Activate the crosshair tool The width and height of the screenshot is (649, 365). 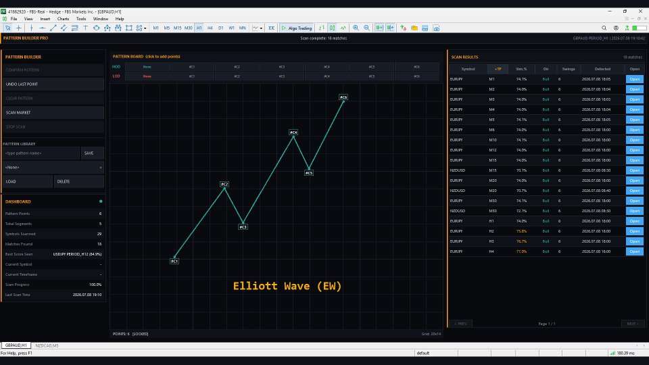point(19,28)
